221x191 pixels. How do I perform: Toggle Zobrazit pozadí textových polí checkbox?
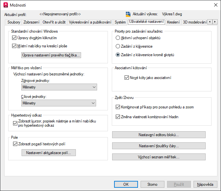pos(14,144)
